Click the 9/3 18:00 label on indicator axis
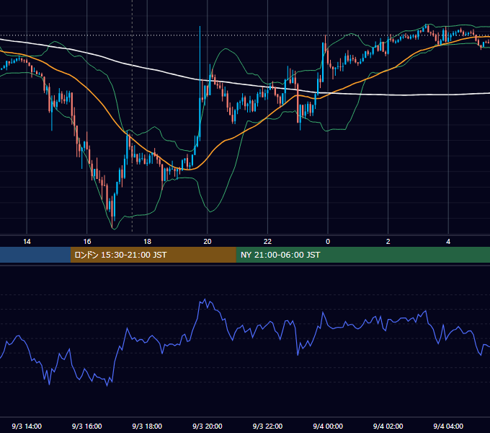Image resolution: width=490 pixels, height=433 pixels. [147, 426]
